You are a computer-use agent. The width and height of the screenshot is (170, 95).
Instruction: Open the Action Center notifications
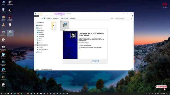click(x=167, y=94)
